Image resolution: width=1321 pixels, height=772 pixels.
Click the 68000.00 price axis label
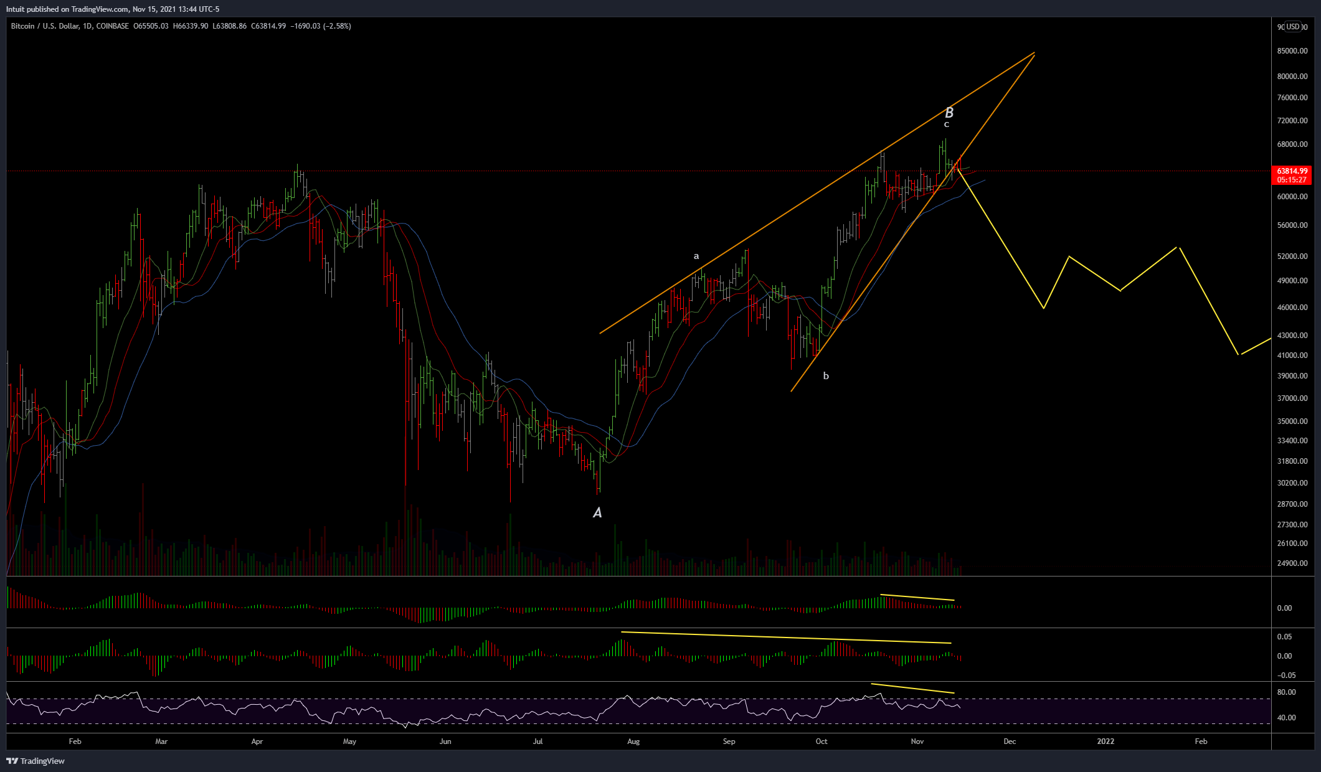[1292, 144]
